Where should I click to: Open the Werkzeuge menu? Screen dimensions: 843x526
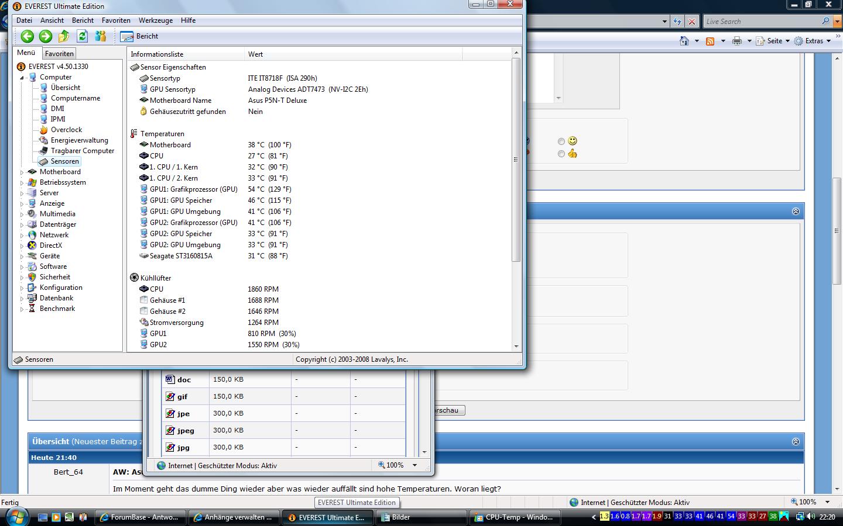[156, 20]
